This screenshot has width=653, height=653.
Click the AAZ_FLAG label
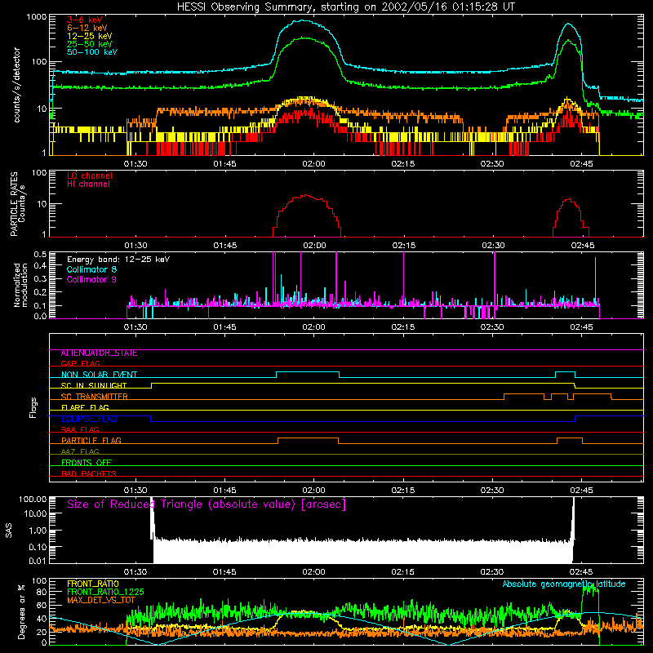[80, 451]
